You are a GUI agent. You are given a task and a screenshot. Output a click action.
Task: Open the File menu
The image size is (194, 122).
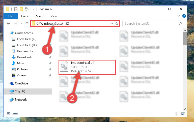(x=11, y=16)
